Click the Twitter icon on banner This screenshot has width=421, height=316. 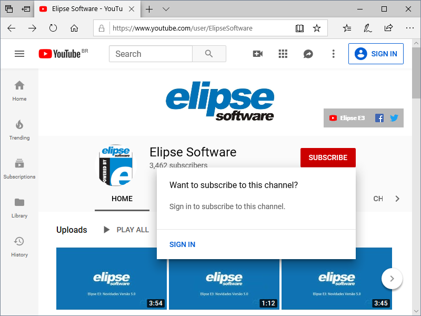pos(394,118)
